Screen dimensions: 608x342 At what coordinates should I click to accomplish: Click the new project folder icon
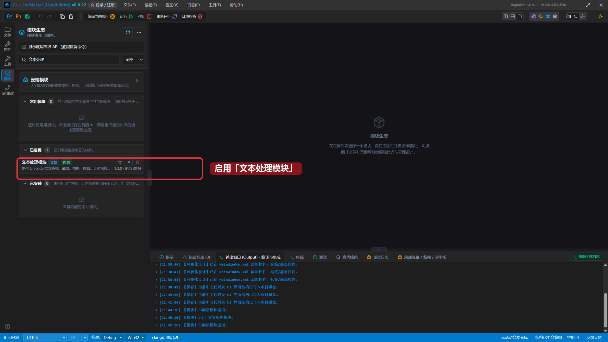pos(9,16)
